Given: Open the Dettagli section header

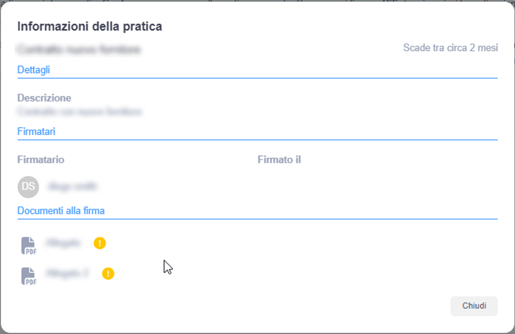Looking at the screenshot, I should point(34,70).
